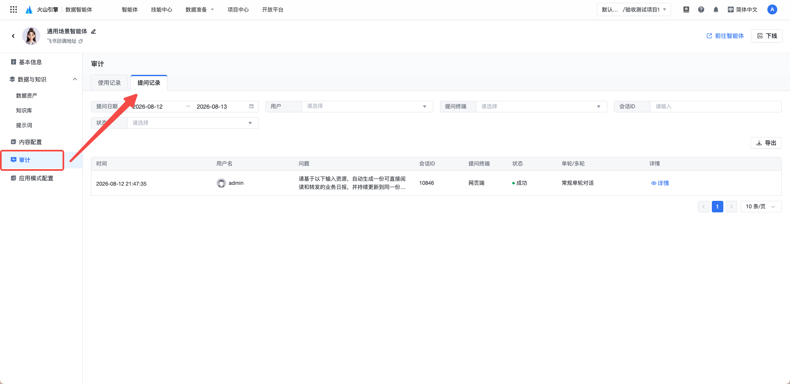Click the 会话ID input field
Image resolution: width=790 pixels, height=384 pixels.
tap(716, 107)
